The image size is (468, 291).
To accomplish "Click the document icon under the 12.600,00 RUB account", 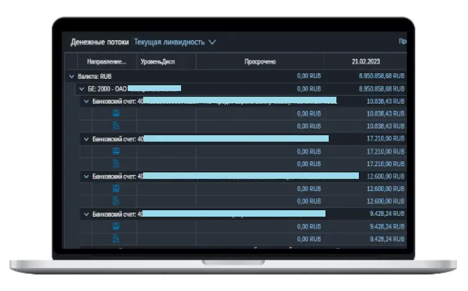I will 116,201.
